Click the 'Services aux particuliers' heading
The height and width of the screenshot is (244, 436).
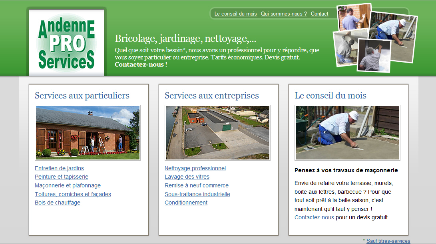pyautogui.click(x=82, y=95)
